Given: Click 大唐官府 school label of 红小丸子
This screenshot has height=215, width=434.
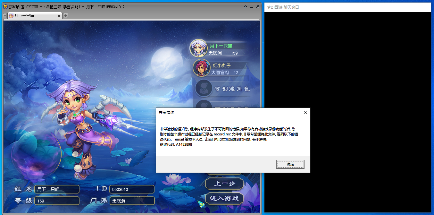Looking at the screenshot, I should click(220, 73).
